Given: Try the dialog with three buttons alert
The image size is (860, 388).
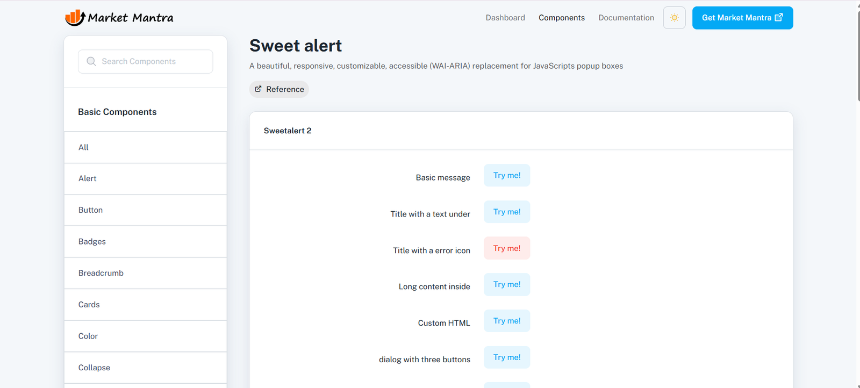Looking at the screenshot, I should coord(507,357).
